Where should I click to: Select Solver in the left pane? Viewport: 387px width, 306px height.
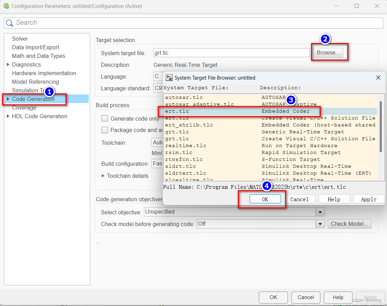tap(20, 39)
